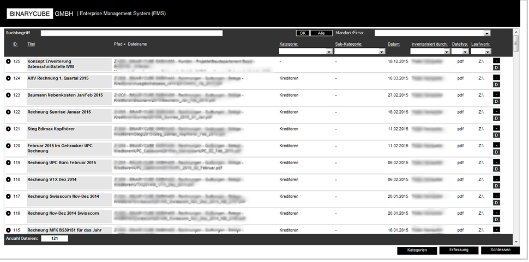
Task: Click the minus button in row 122
Action: pos(496,111)
